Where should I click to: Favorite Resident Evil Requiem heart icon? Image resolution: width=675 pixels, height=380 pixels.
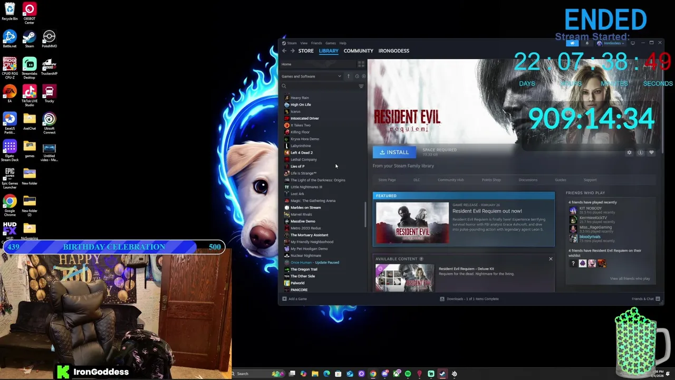pyautogui.click(x=651, y=153)
